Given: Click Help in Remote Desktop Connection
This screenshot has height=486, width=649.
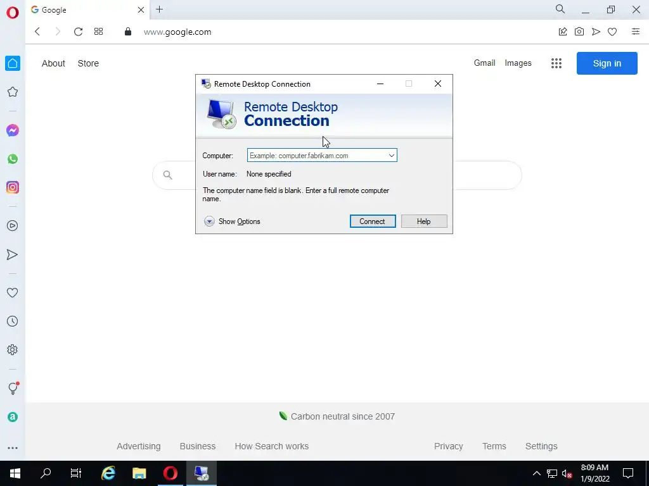Looking at the screenshot, I should tap(424, 221).
